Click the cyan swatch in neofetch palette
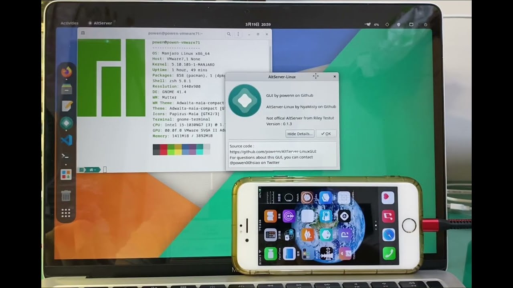Viewport: 513px width, 288px height. point(200,150)
